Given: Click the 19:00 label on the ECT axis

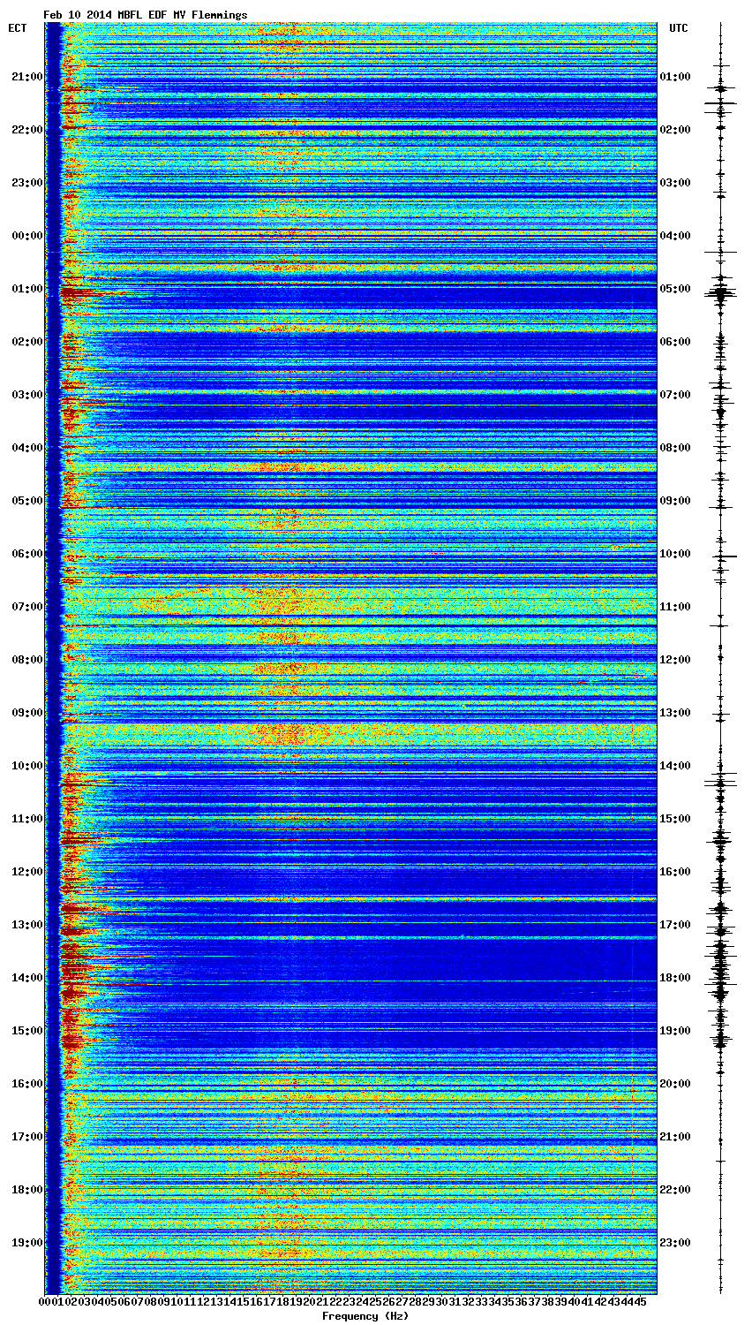Looking at the screenshot, I should coord(26,1243).
